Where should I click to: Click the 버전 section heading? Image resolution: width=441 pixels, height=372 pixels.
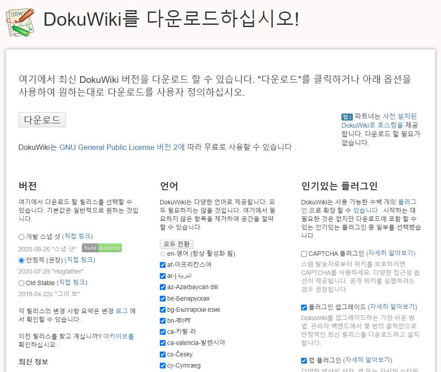click(27, 186)
